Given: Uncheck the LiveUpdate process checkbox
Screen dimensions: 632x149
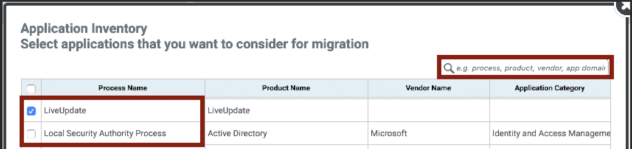Looking at the screenshot, I should point(31,111).
